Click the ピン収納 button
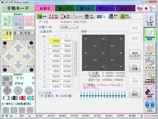The image size is (158, 119). 135,80
